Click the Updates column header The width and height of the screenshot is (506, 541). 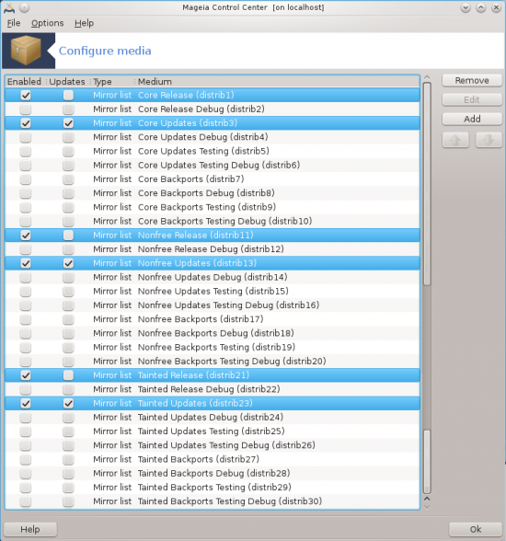pos(67,82)
